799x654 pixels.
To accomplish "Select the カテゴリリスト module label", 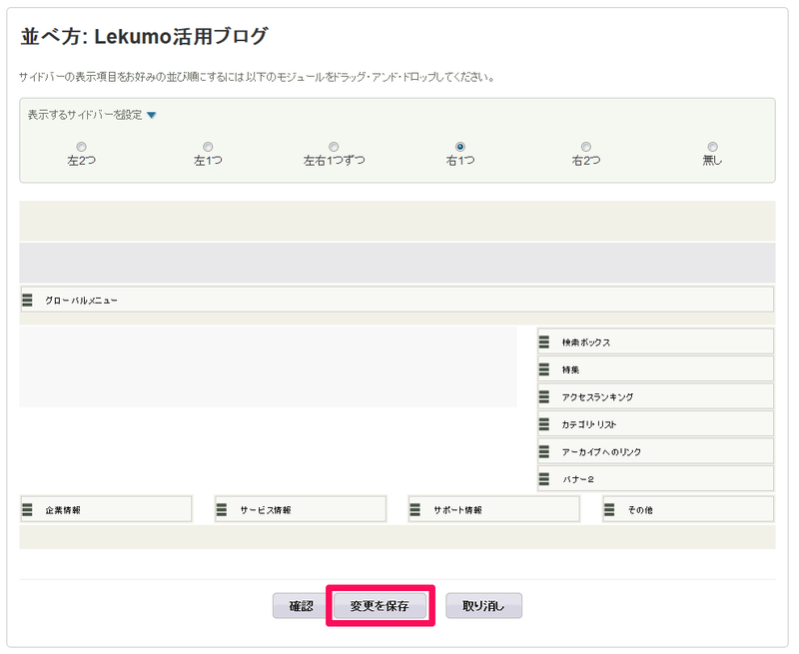I will pos(589,424).
